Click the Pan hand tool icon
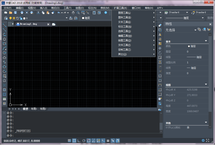This screenshot has width=215, height=145. 73,13
